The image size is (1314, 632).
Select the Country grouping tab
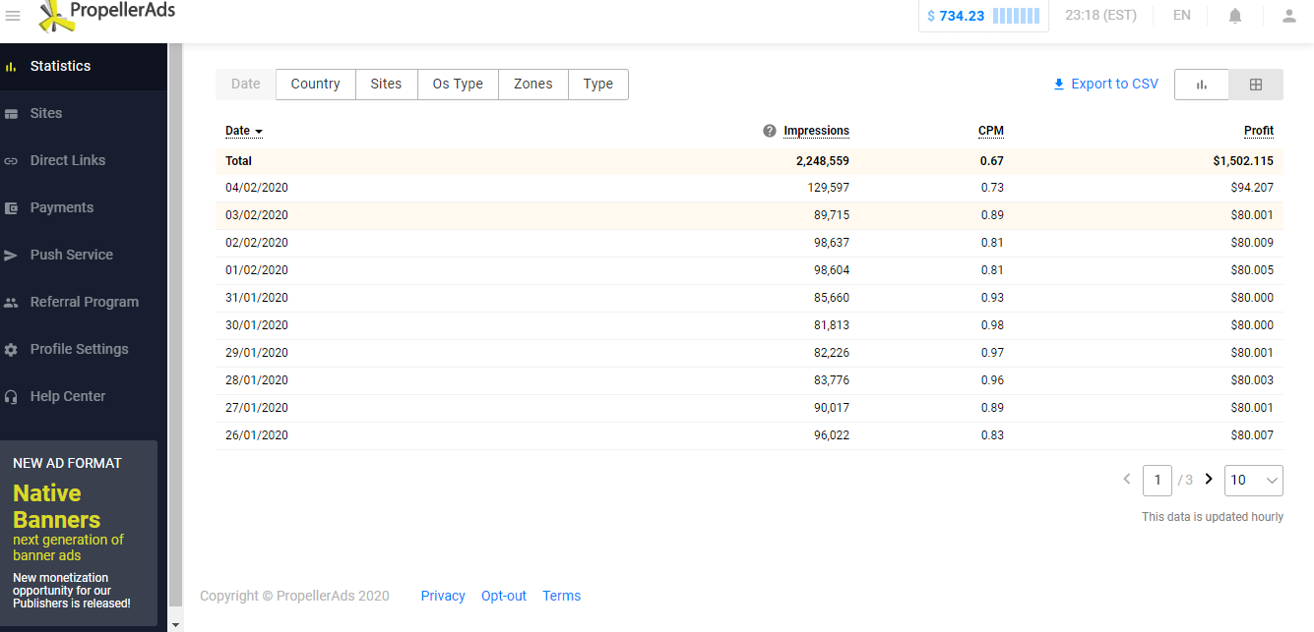point(315,85)
